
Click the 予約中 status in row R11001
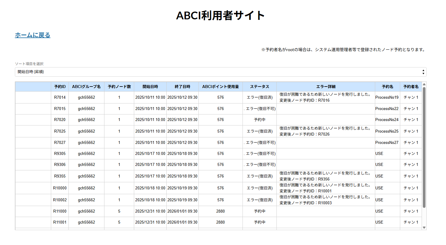pyautogui.click(x=259, y=222)
